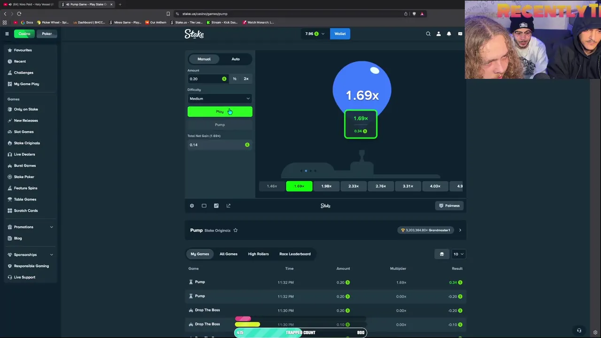Double the bet amount with 2x

tap(246, 79)
